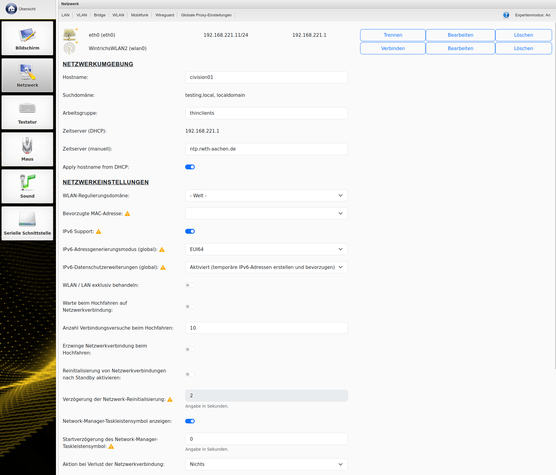Click the Hostname input field
The width and height of the screenshot is (556, 475).
[x=266, y=77]
